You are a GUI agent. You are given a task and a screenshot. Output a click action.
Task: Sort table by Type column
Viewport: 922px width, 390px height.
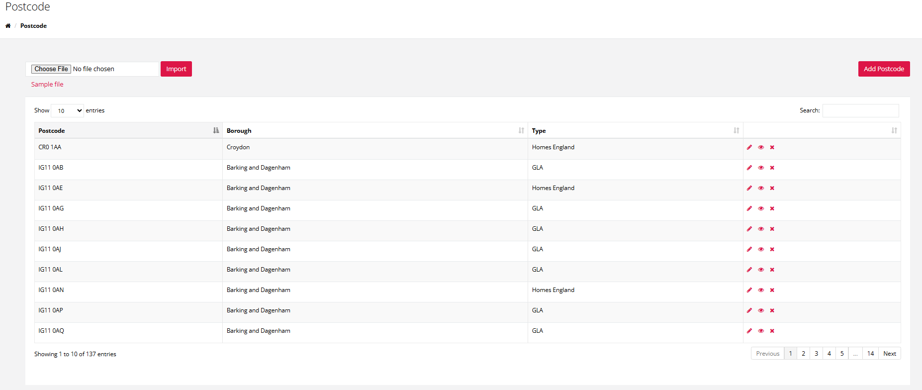[x=635, y=131]
